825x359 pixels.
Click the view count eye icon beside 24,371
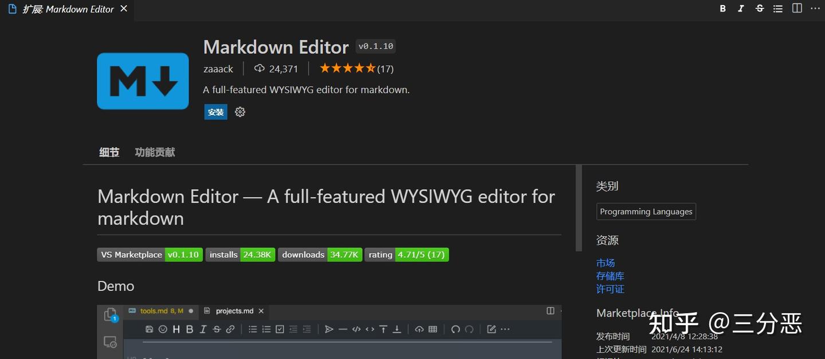[259, 68]
